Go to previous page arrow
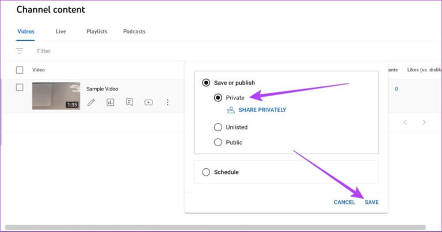Image resolution: width=442 pixels, height=232 pixels. click(x=405, y=122)
